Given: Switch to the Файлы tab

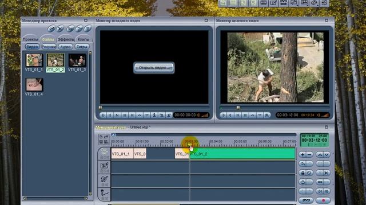Looking at the screenshot, I should point(47,39).
